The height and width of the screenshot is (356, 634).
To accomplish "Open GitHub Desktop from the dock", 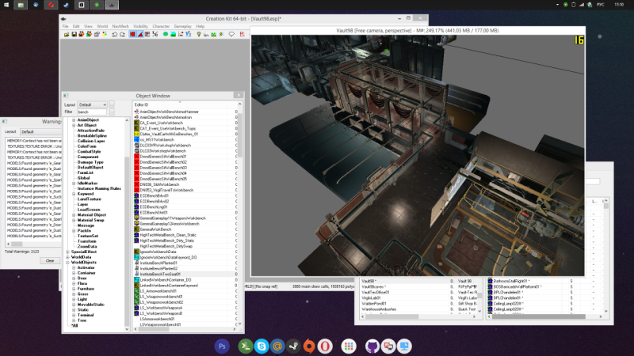I will (372, 347).
